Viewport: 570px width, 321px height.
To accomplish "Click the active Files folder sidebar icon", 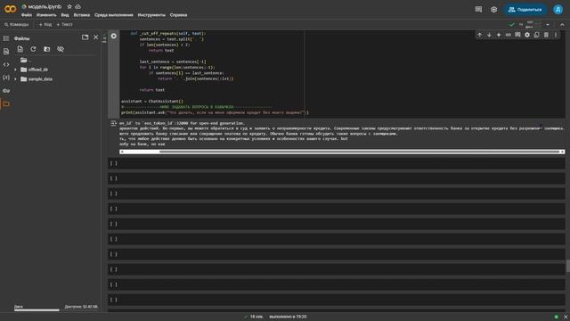I will coord(6,103).
